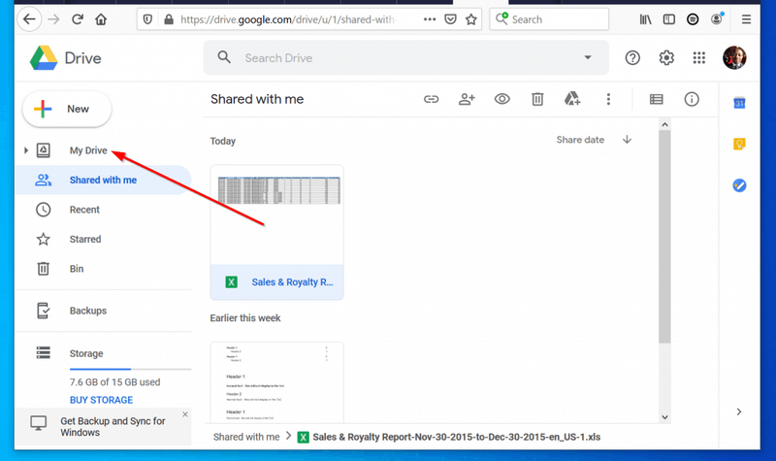
Task: Toggle Firefox sidebar icon
Action: tap(669, 19)
